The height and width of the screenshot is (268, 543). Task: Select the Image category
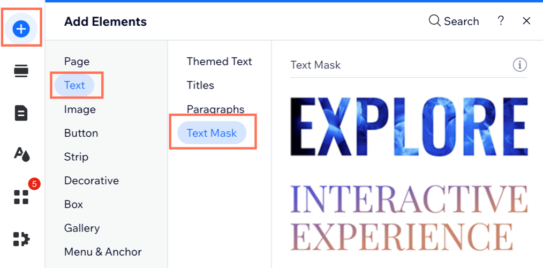[x=80, y=109]
